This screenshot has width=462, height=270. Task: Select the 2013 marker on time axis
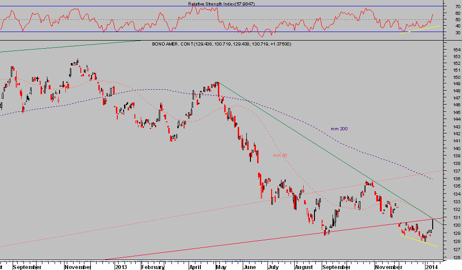[120, 267]
